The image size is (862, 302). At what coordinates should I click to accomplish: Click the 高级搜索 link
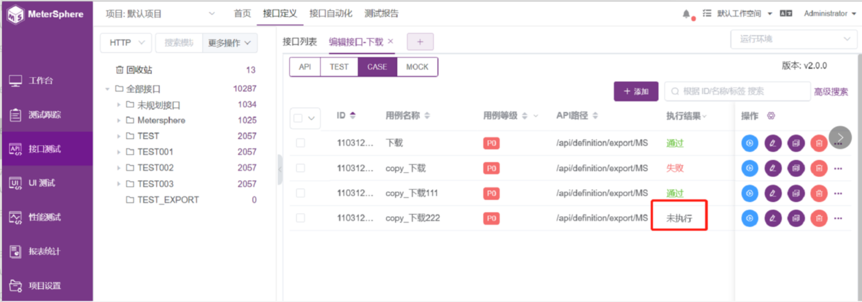tap(831, 92)
